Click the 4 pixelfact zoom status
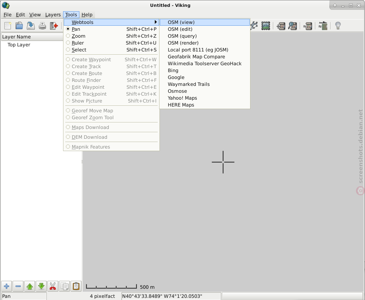 coord(103,296)
